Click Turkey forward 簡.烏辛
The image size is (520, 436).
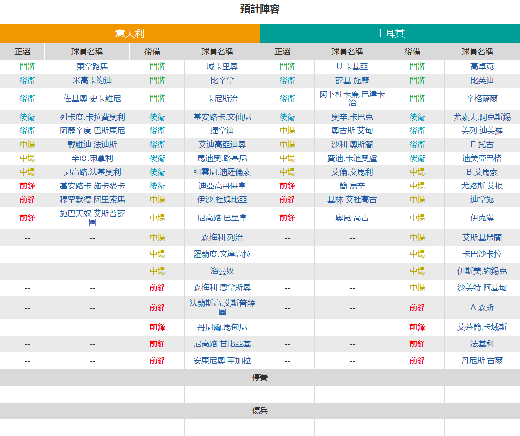[352, 186]
